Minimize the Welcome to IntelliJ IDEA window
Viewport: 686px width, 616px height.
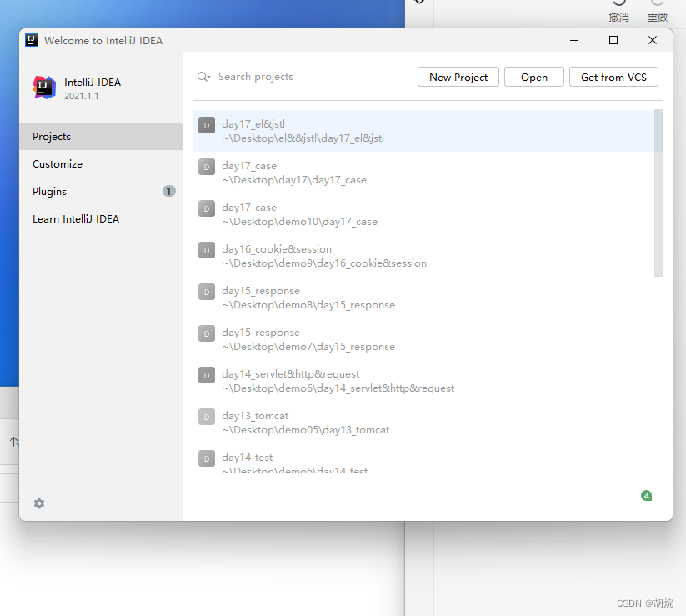click(x=574, y=40)
